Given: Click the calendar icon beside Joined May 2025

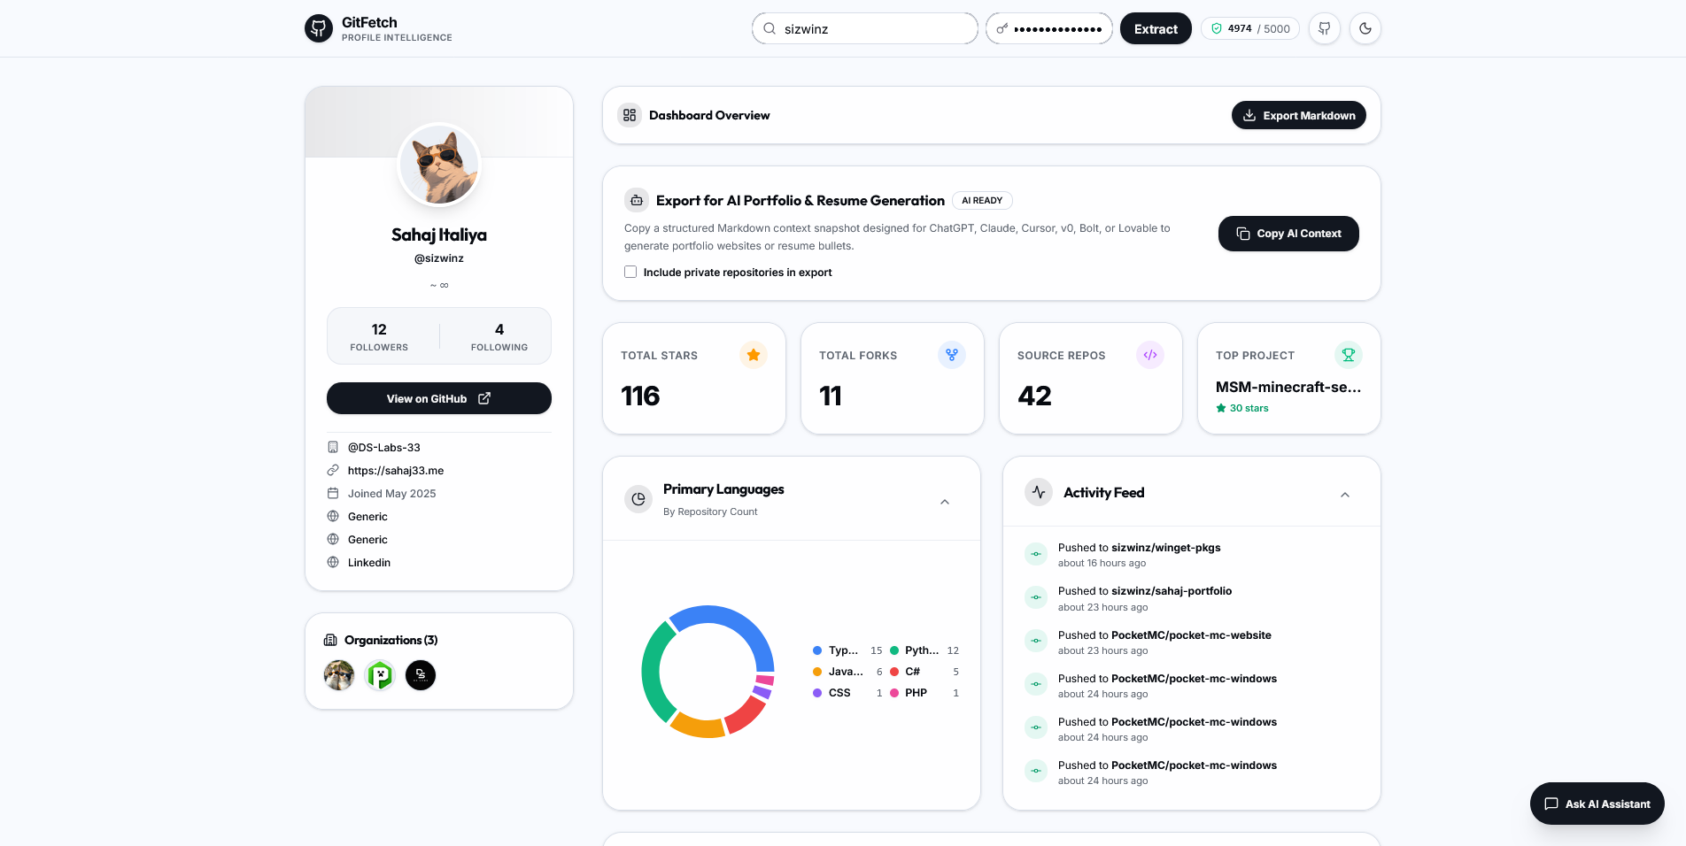Looking at the screenshot, I should tap(333, 493).
